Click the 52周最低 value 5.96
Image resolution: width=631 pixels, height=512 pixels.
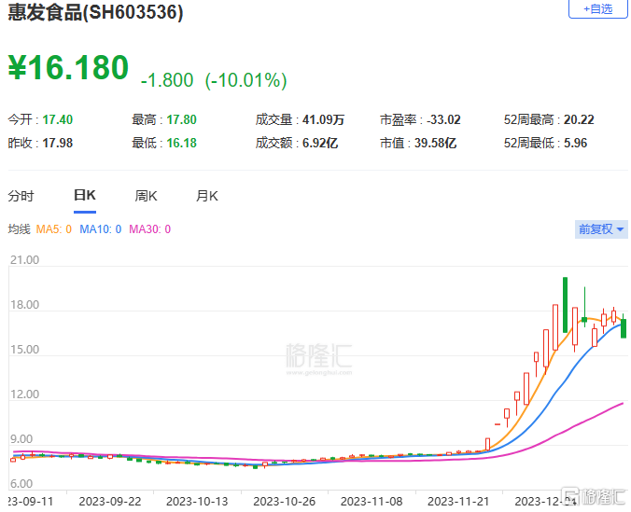click(576, 143)
